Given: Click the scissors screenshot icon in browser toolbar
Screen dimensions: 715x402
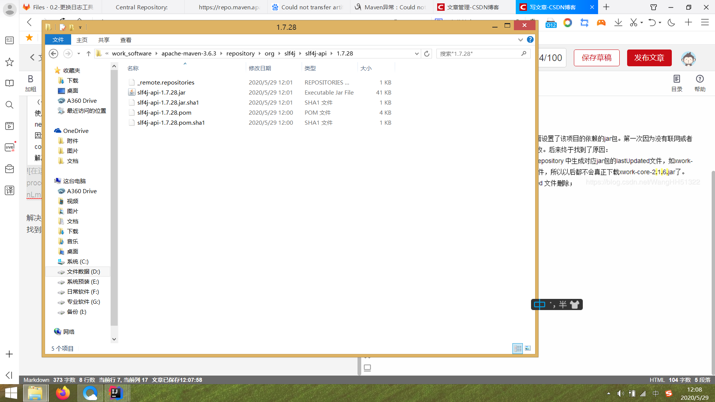Looking at the screenshot, I should click(634, 22).
